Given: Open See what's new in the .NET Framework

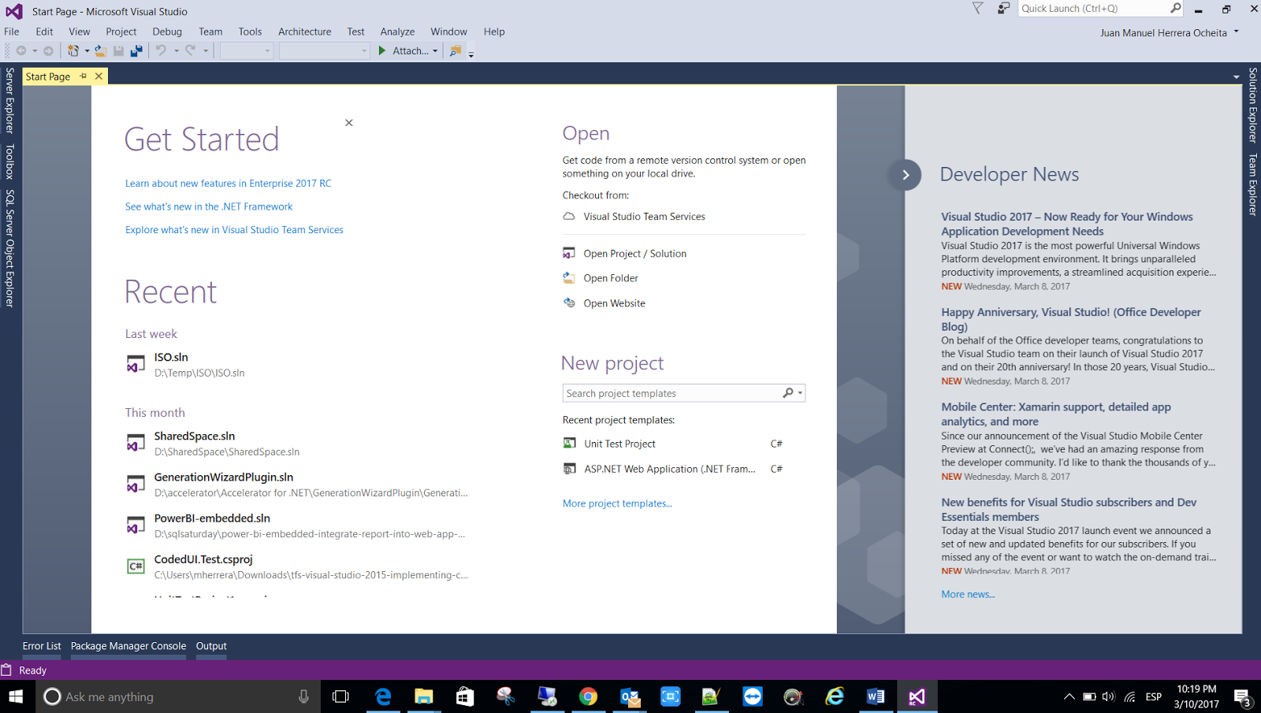Looking at the screenshot, I should pos(208,206).
